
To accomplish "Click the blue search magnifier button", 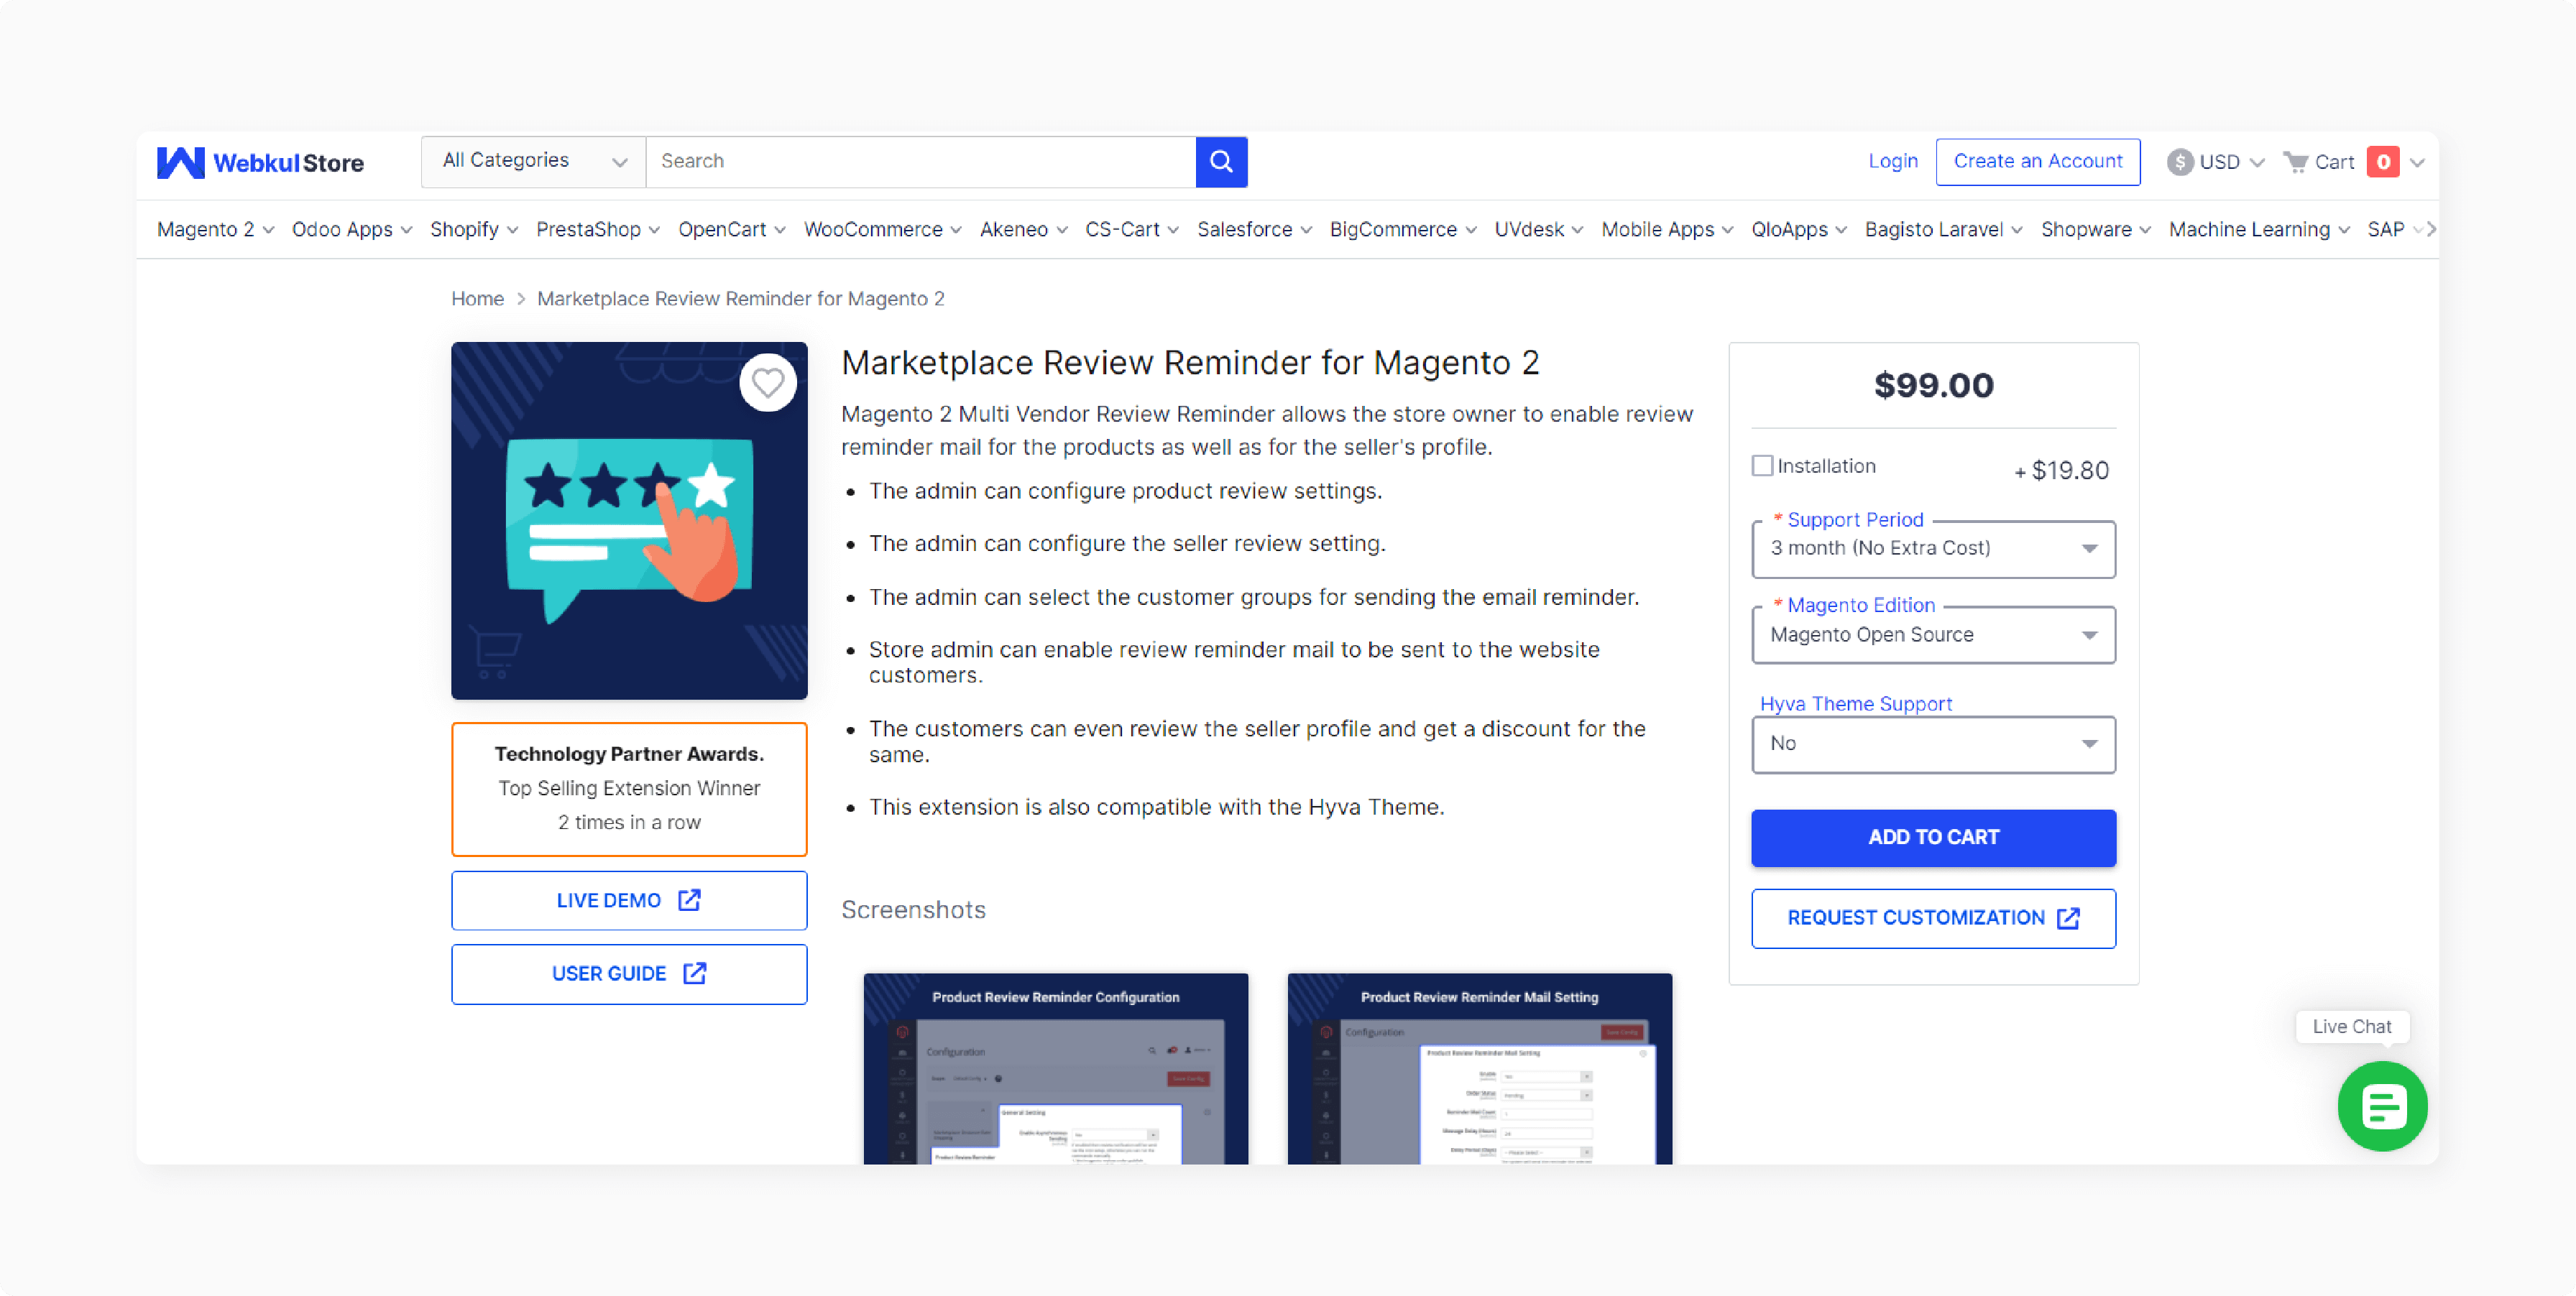I will (x=1221, y=161).
